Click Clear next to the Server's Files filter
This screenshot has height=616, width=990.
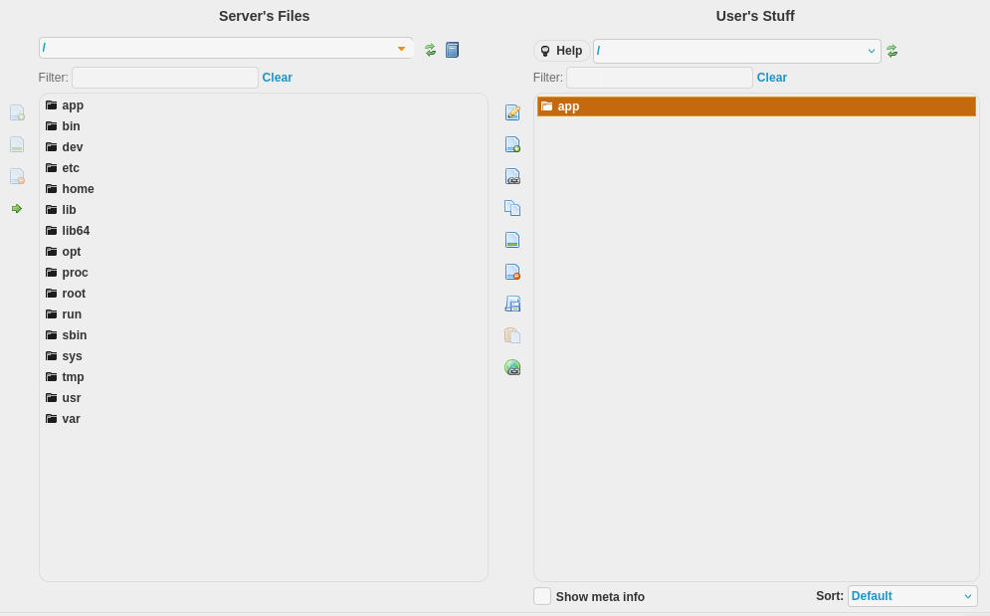pos(277,78)
